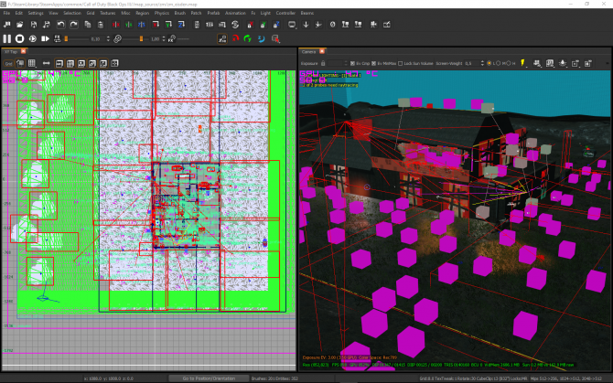The image size is (613, 383).
Task: Select the L radio button
Action: click(x=489, y=63)
